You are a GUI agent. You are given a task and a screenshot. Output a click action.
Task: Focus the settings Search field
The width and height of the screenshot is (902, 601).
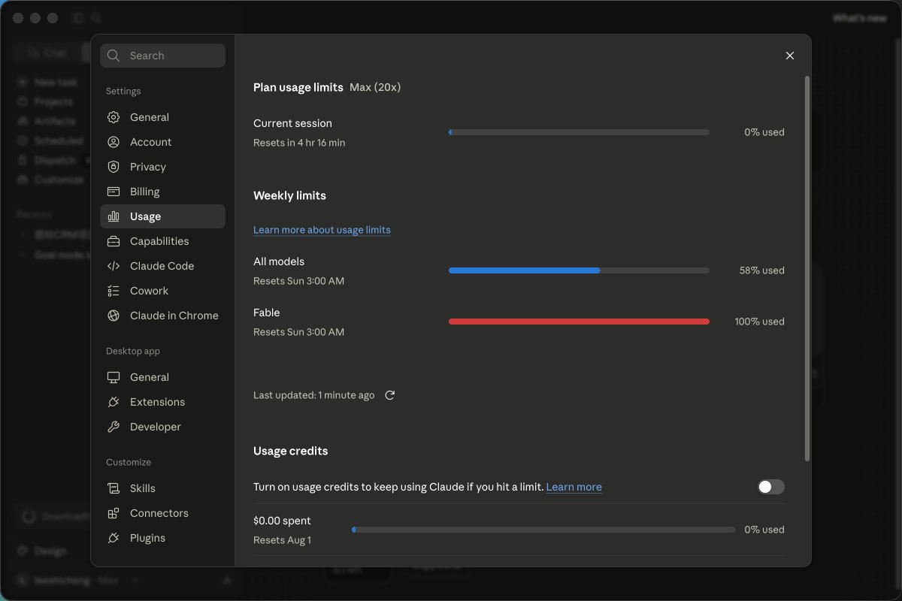[162, 56]
